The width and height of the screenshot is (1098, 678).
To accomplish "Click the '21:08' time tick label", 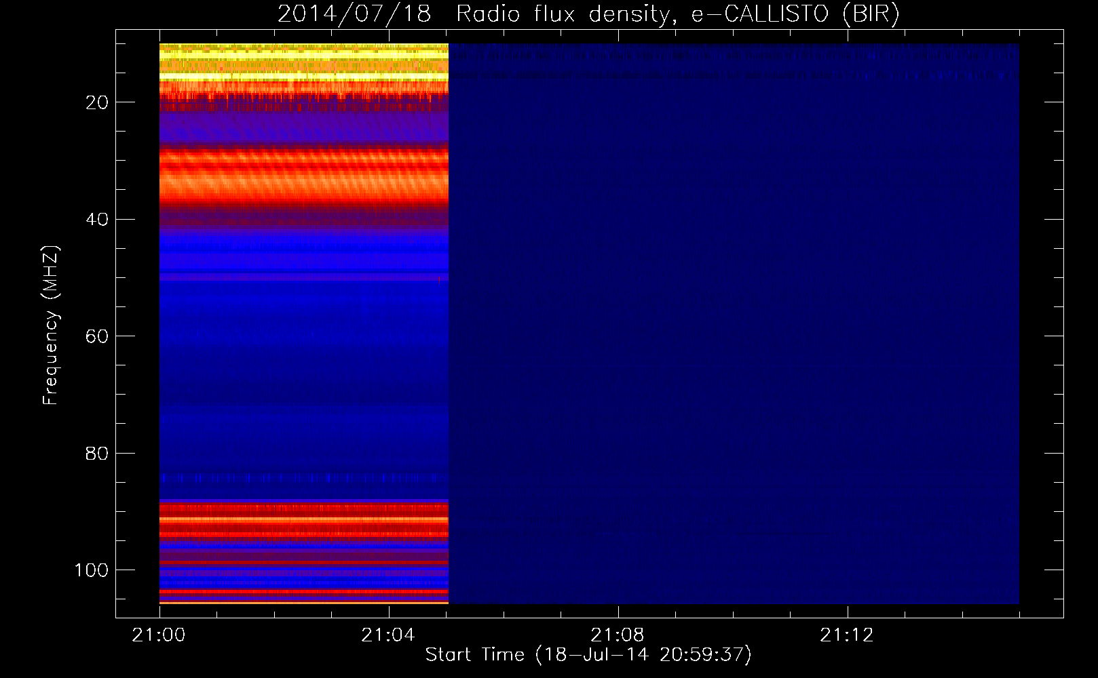I will click(x=618, y=635).
